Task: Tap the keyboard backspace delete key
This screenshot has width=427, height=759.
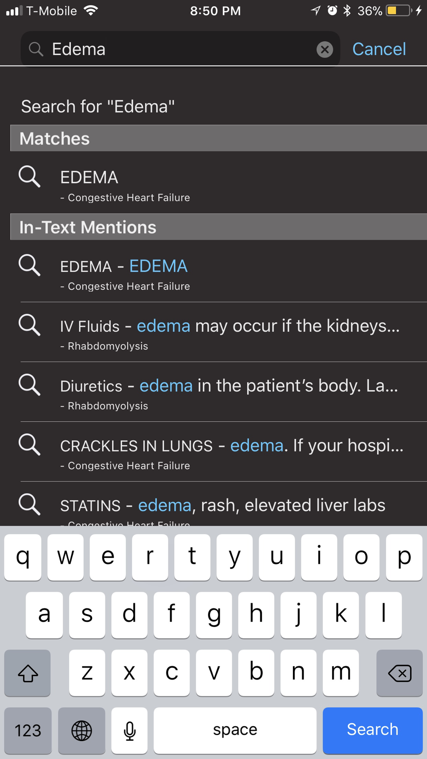Action: click(400, 673)
